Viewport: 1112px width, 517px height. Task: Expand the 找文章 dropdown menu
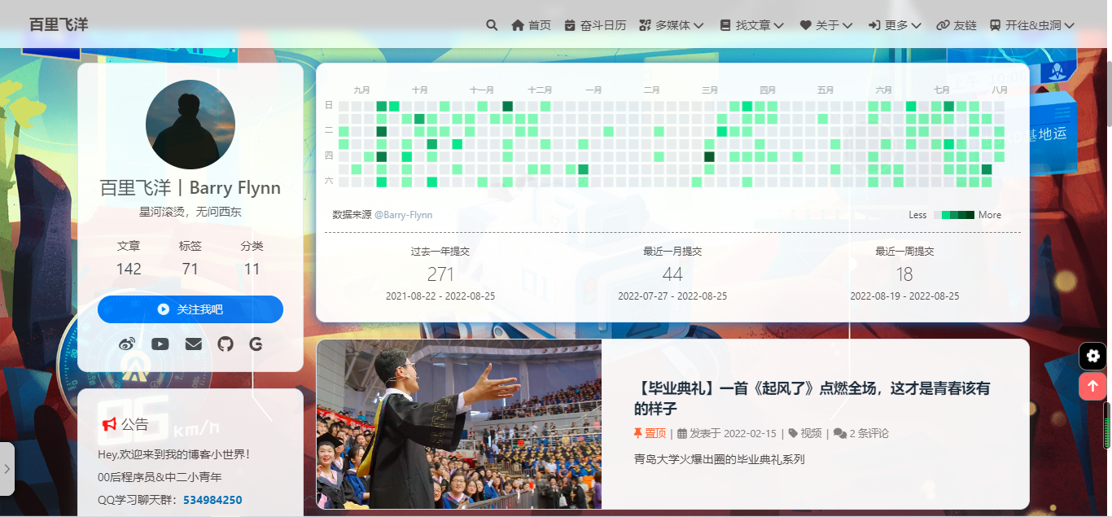tap(752, 25)
